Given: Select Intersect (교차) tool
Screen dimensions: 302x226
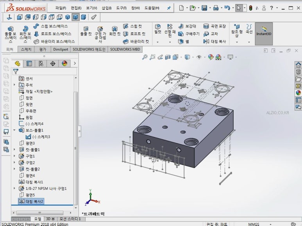Looking at the screenshot, I should (x=211, y=34).
